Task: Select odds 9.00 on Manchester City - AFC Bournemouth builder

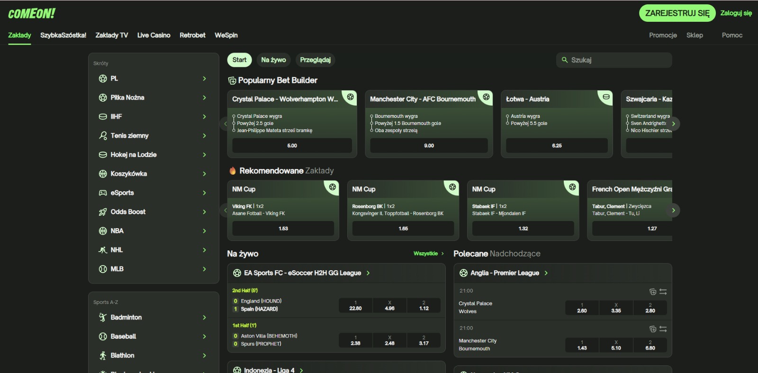Action: [429, 146]
